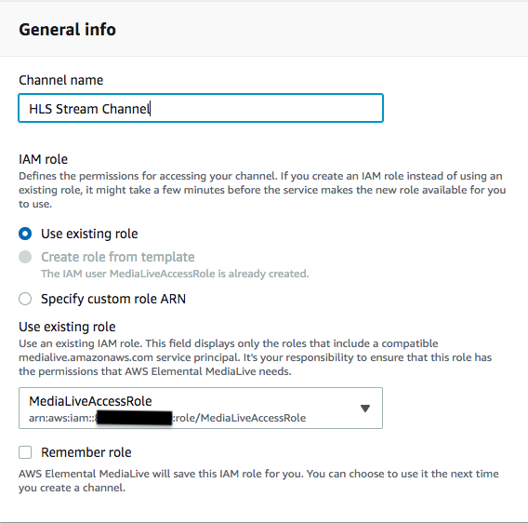
Task: Choose the 'Specify custom role ARN' radio button
Action: tap(25, 299)
